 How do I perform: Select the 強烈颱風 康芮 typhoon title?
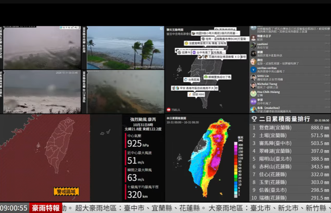point(143,120)
